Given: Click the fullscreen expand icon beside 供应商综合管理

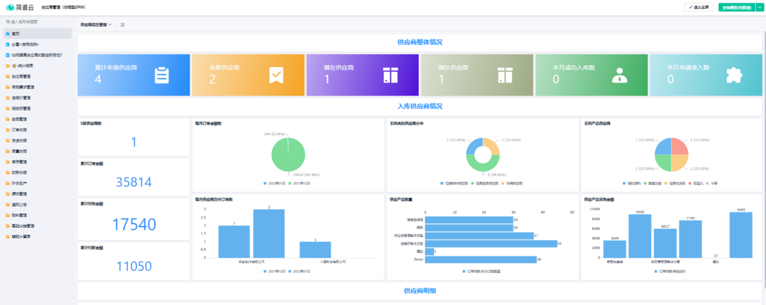Looking at the screenshot, I should click(x=123, y=25).
